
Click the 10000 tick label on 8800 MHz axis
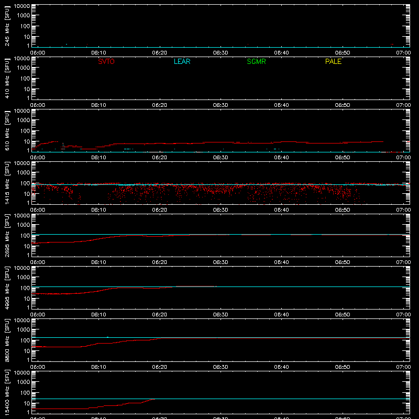point(22,321)
